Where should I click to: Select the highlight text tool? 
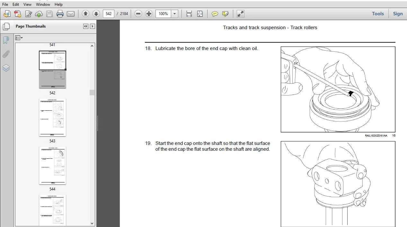225,14
